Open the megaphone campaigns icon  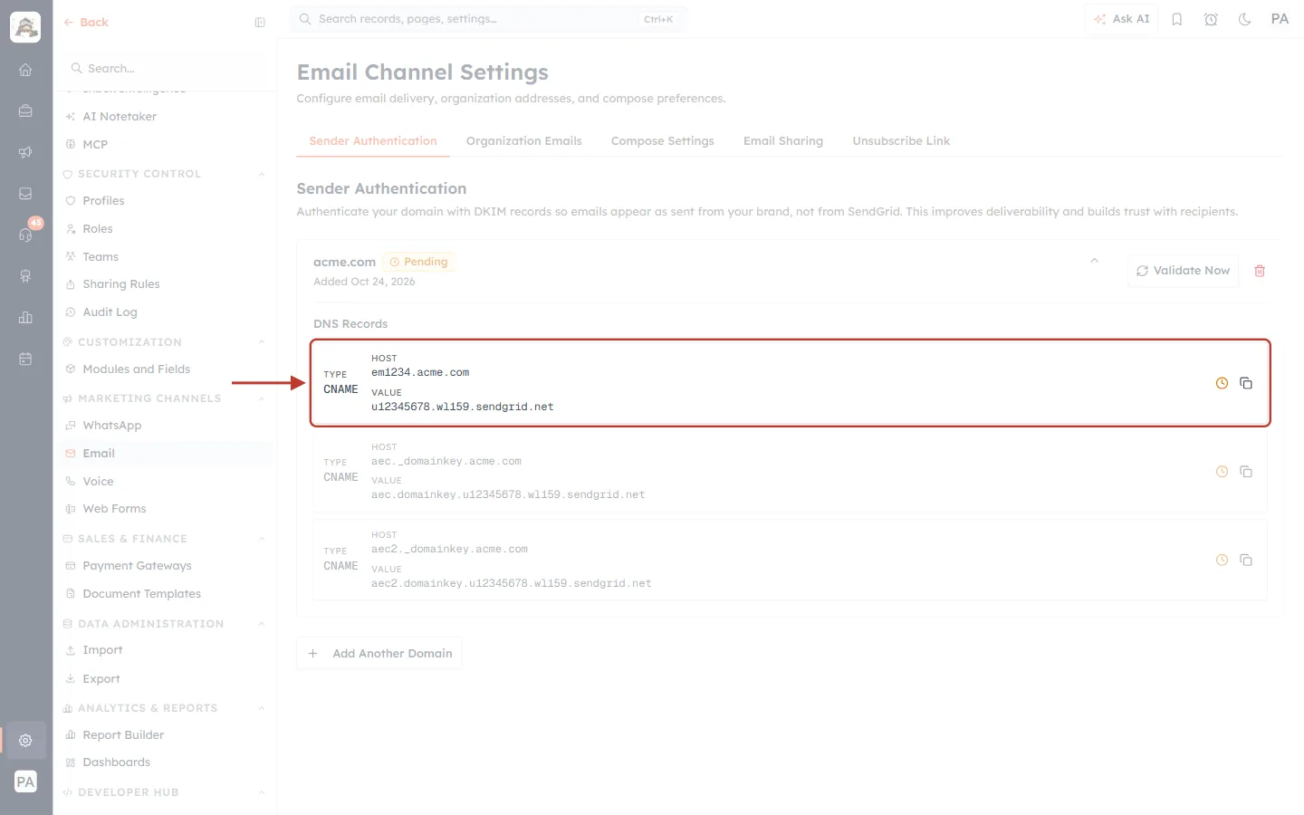tap(25, 152)
